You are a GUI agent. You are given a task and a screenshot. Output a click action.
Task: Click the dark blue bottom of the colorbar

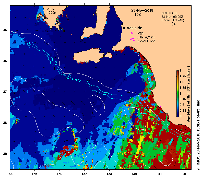[x=177, y=114]
